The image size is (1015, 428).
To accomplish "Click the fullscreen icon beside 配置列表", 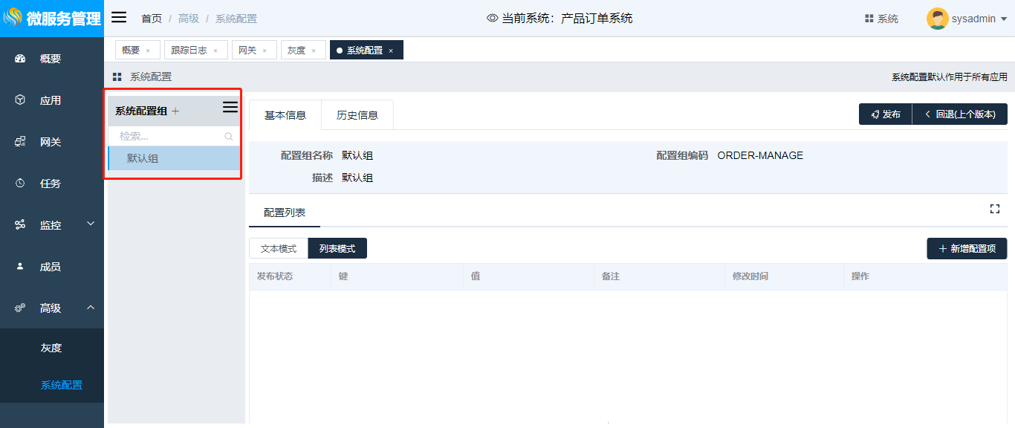I will 994,209.
